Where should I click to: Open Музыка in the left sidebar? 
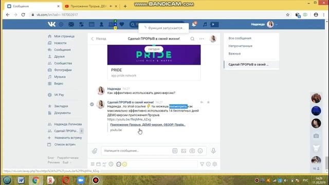click(60, 77)
